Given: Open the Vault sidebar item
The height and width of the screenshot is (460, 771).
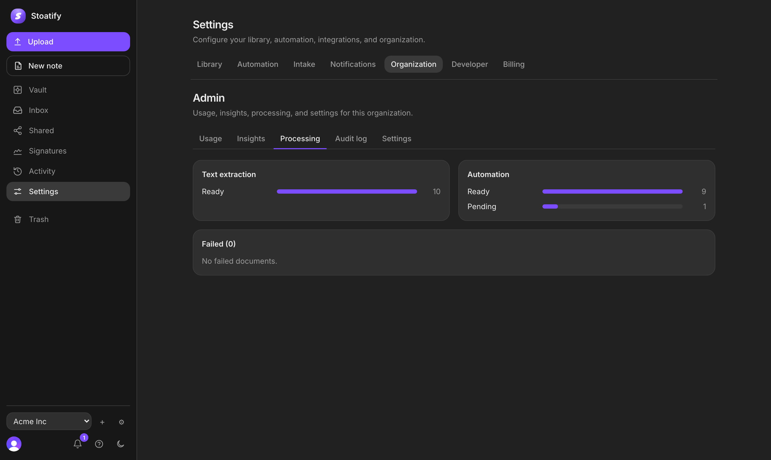Looking at the screenshot, I should (x=68, y=90).
